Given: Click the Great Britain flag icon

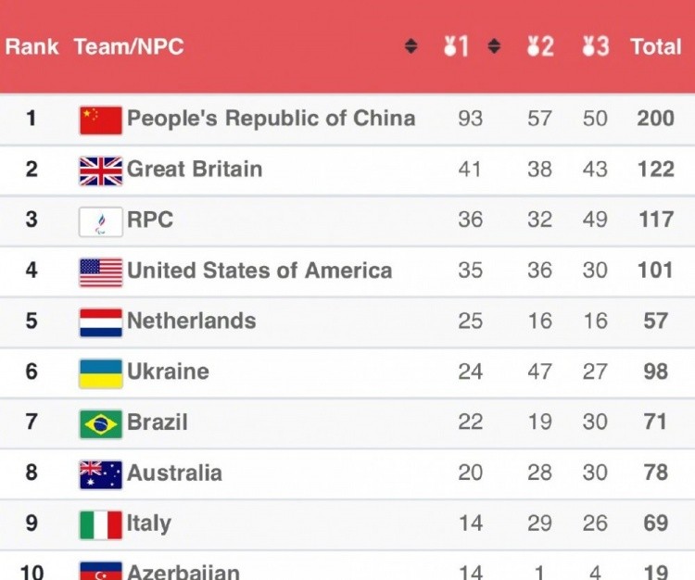Looking at the screenshot, I should pos(101,170).
